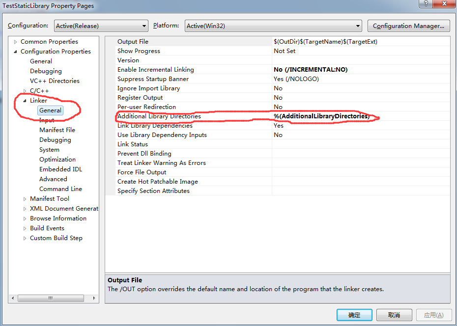Select Command Line under Linker
This screenshot has width=457, height=326.
tap(60, 189)
